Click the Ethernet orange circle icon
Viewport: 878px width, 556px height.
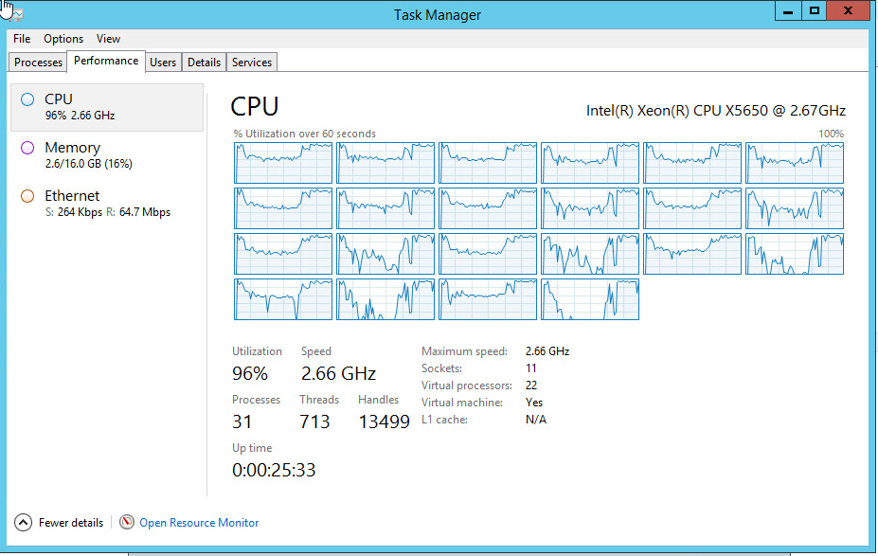[x=27, y=196]
